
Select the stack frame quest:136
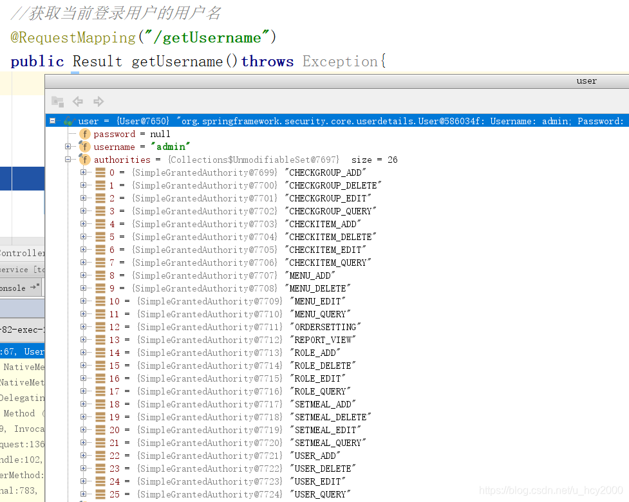23,444
